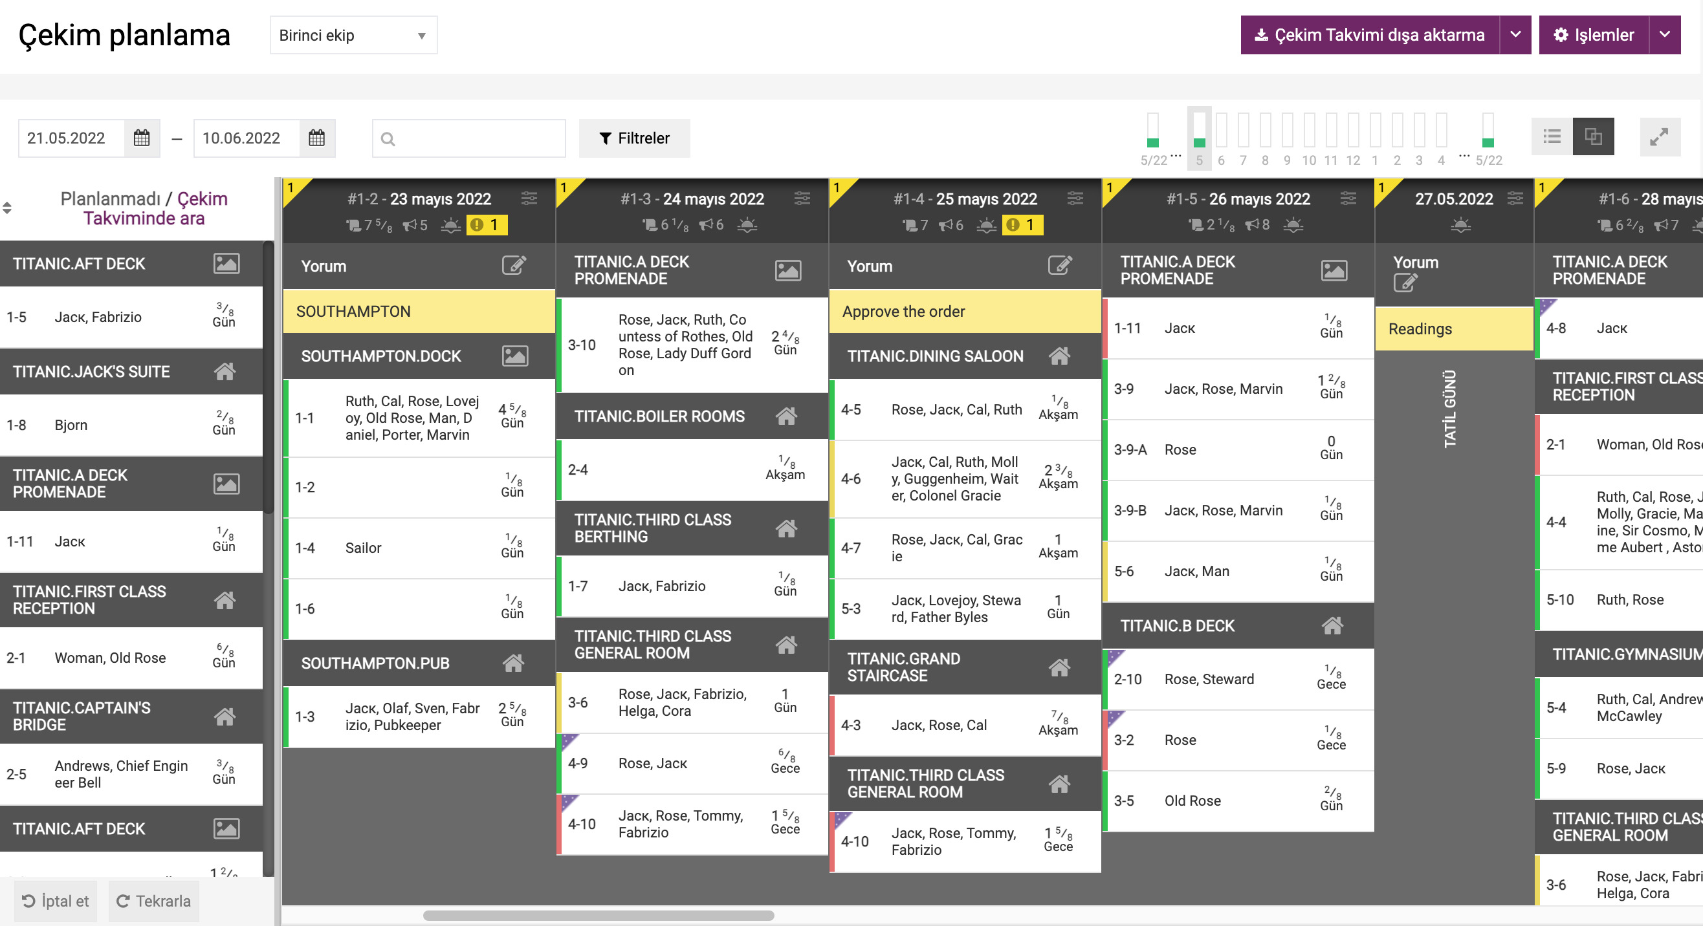Expand schedule to fullscreen
Image resolution: width=1703 pixels, height=926 pixels.
pos(1660,136)
